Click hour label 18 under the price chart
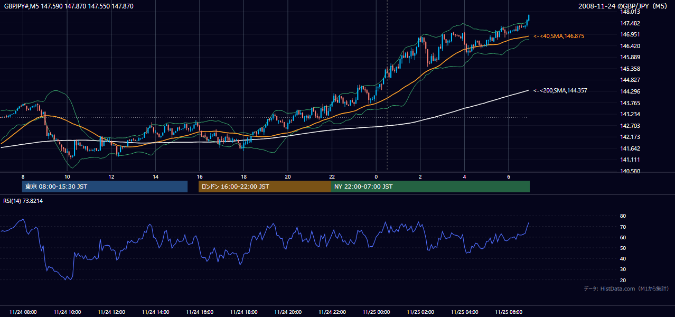 tap(243, 176)
